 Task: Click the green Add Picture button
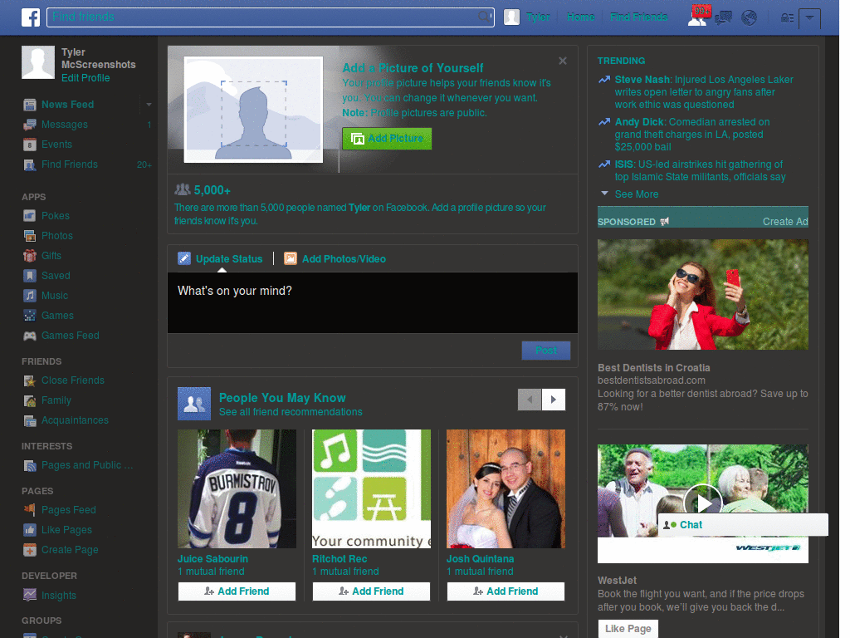pyautogui.click(x=387, y=139)
